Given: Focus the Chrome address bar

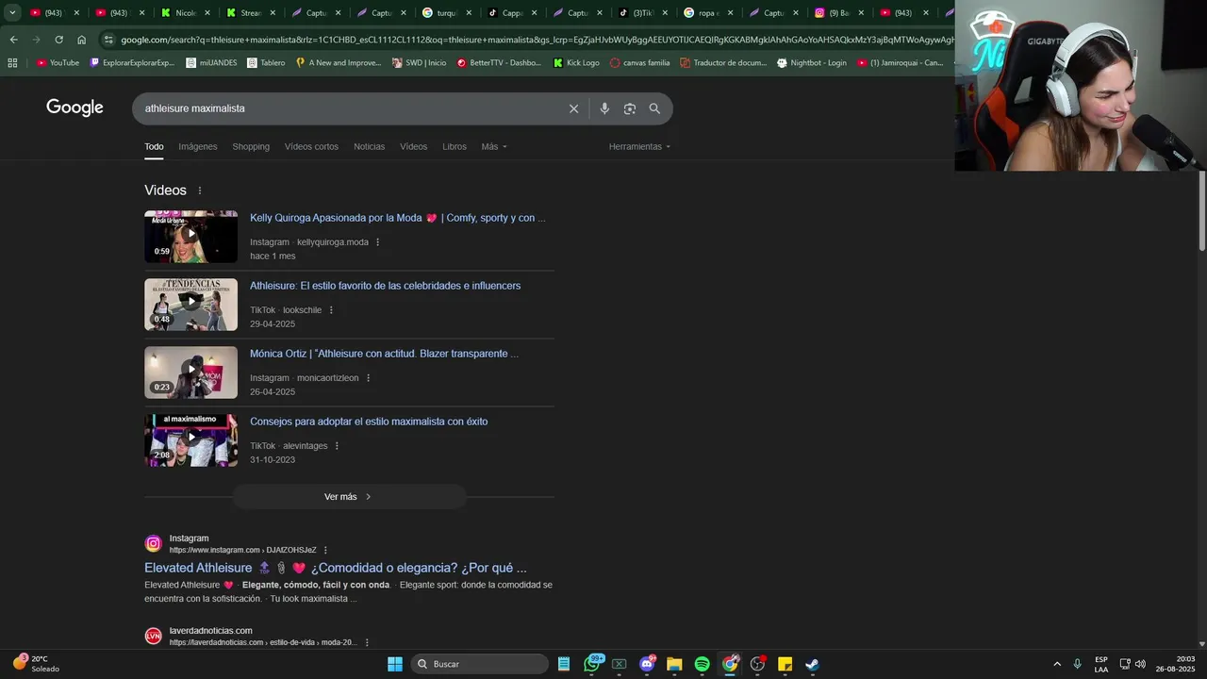Looking at the screenshot, I should [528, 40].
